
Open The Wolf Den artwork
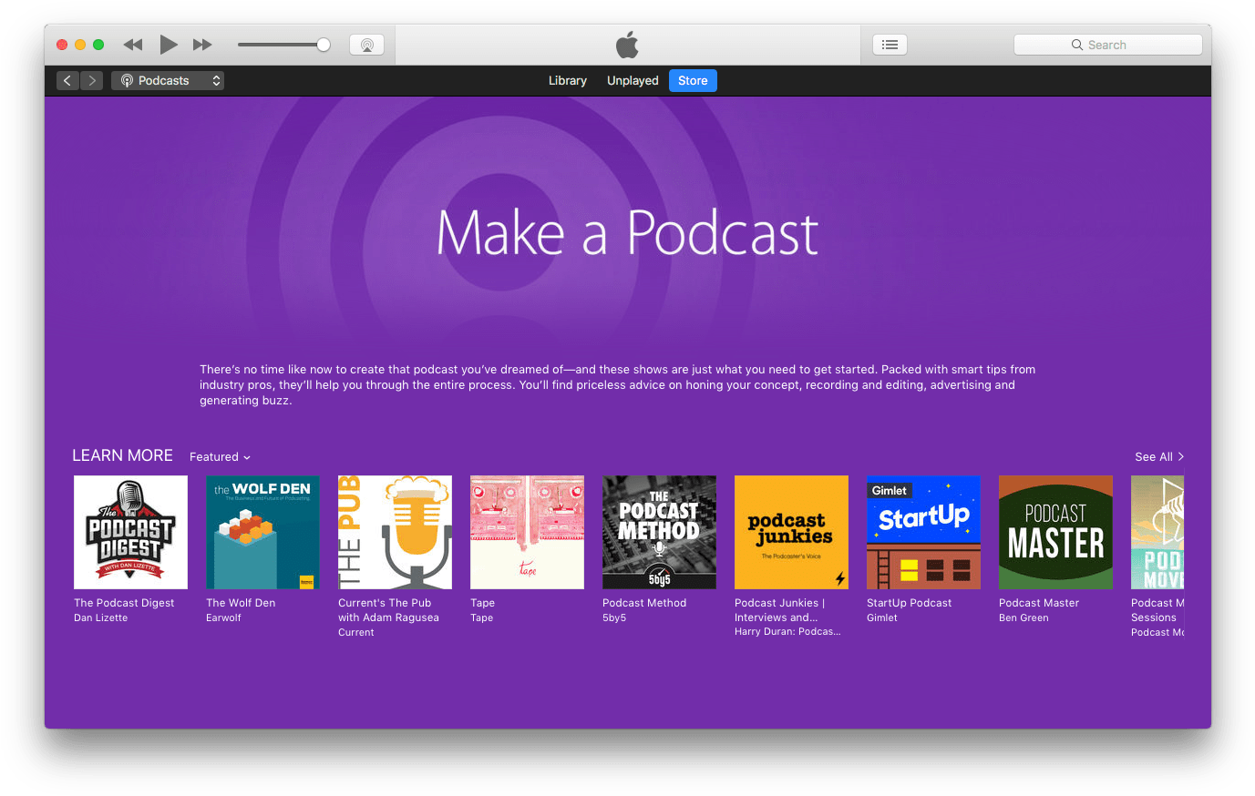pyautogui.click(x=262, y=532)
